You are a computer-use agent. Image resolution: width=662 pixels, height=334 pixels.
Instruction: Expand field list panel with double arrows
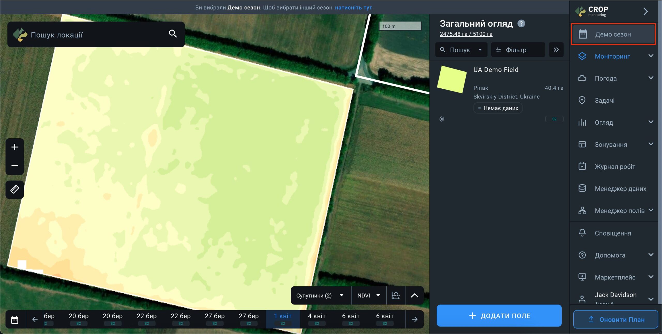[x=556, y=50]
